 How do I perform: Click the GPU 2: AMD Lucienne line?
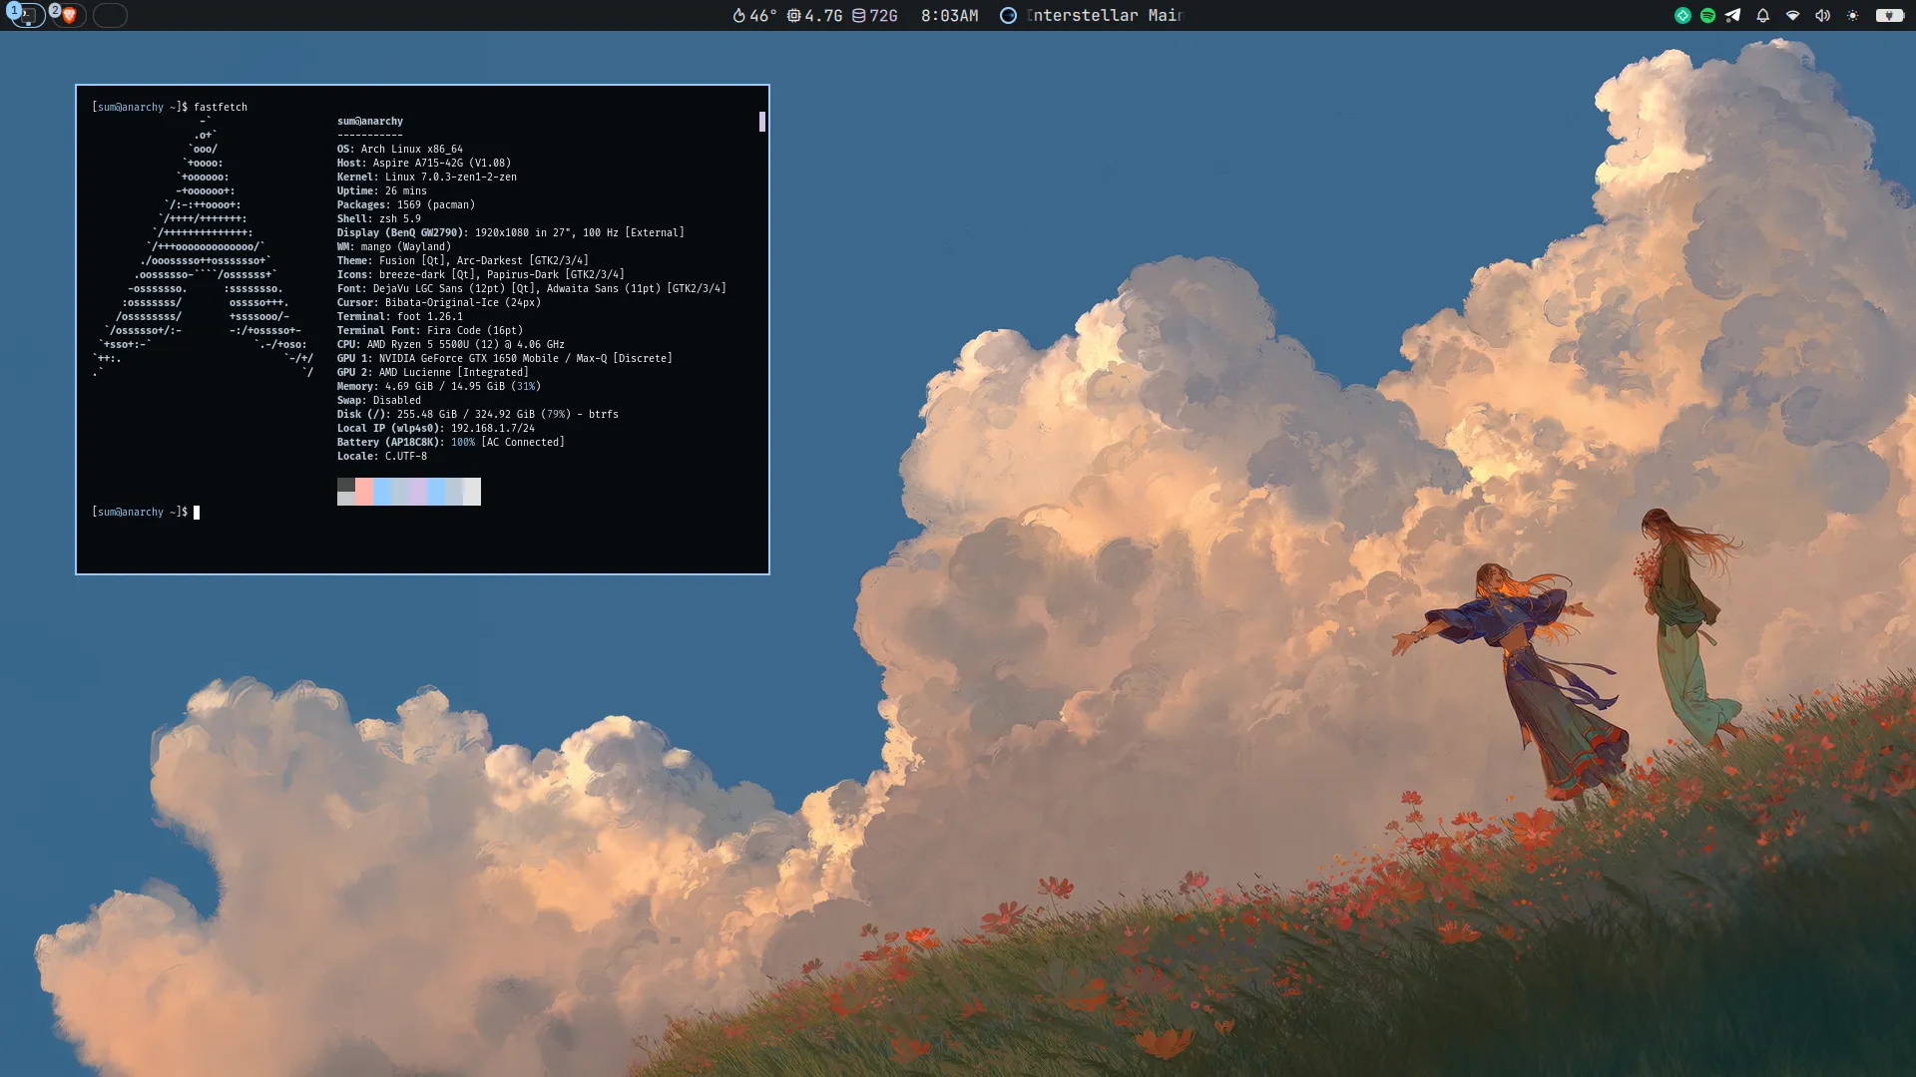point(433,372)
